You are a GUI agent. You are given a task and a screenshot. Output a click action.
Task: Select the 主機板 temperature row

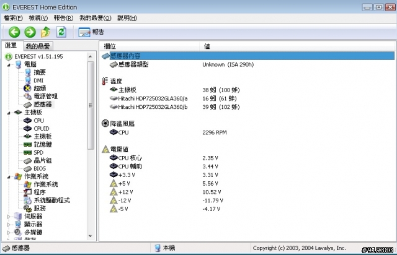click(x=248, y=90)
